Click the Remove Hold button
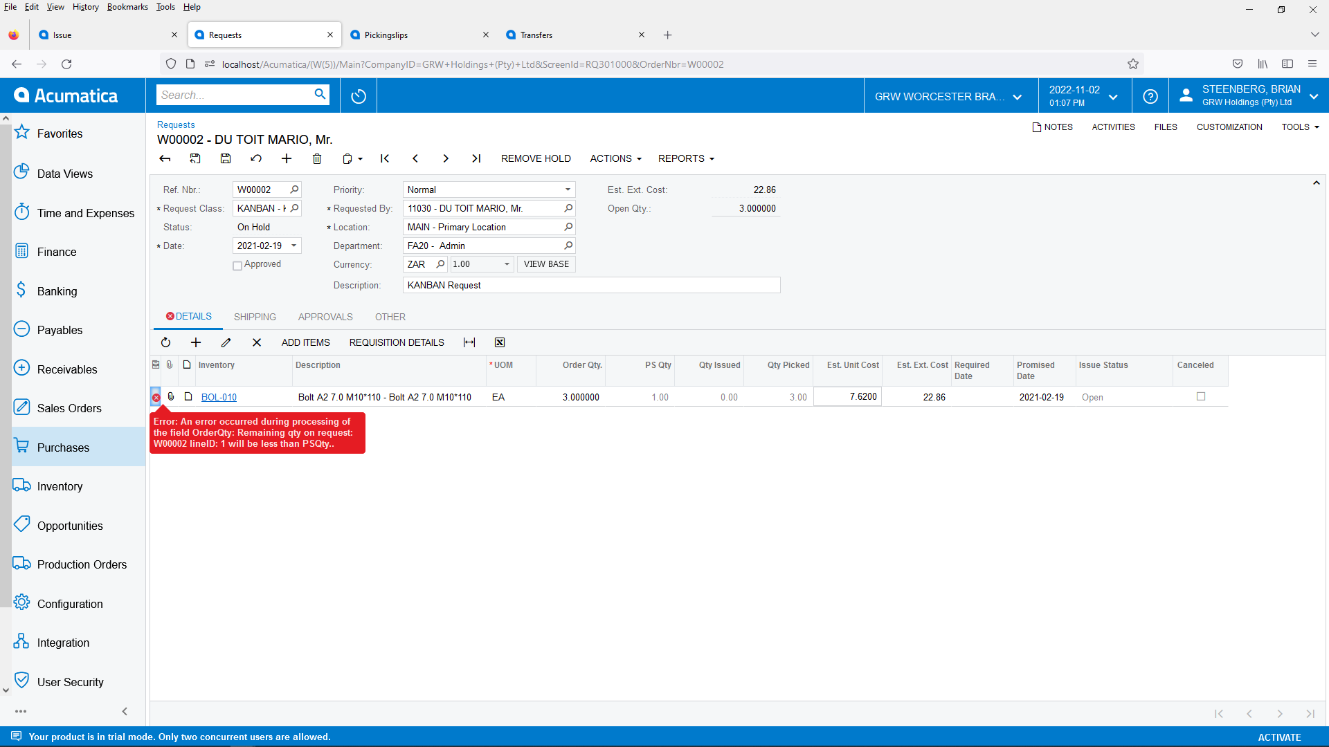The image size is (1329, 747). tap(536, 158)
